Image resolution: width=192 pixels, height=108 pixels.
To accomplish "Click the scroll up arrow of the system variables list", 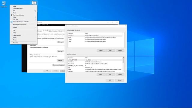I will pos(123,57).
